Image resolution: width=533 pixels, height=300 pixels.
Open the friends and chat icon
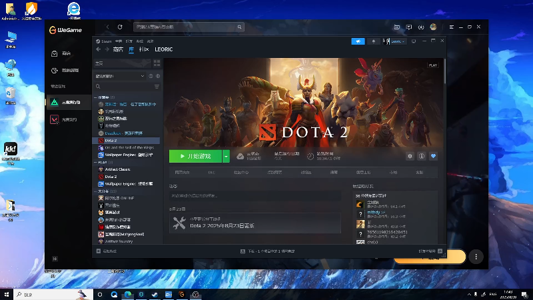440,251
